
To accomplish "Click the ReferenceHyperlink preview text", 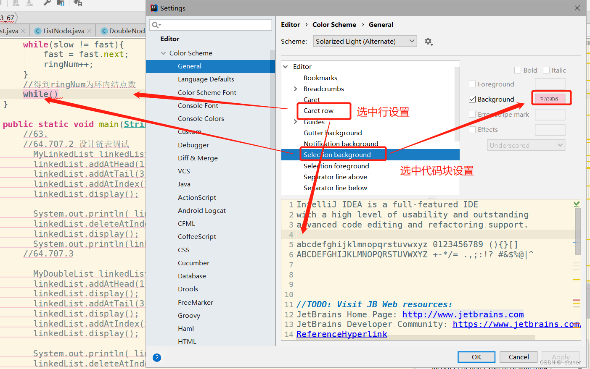I will pos(342,335).
